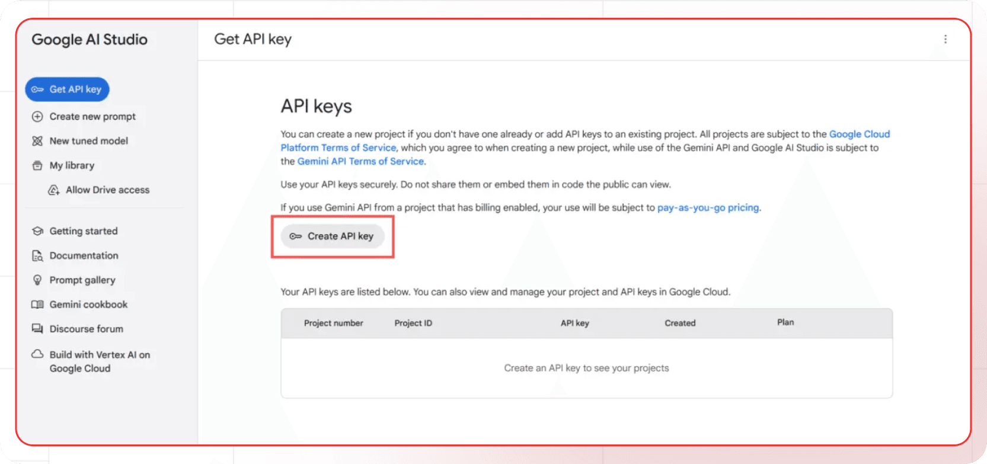Click the Get API key page title

coord(253,40)
